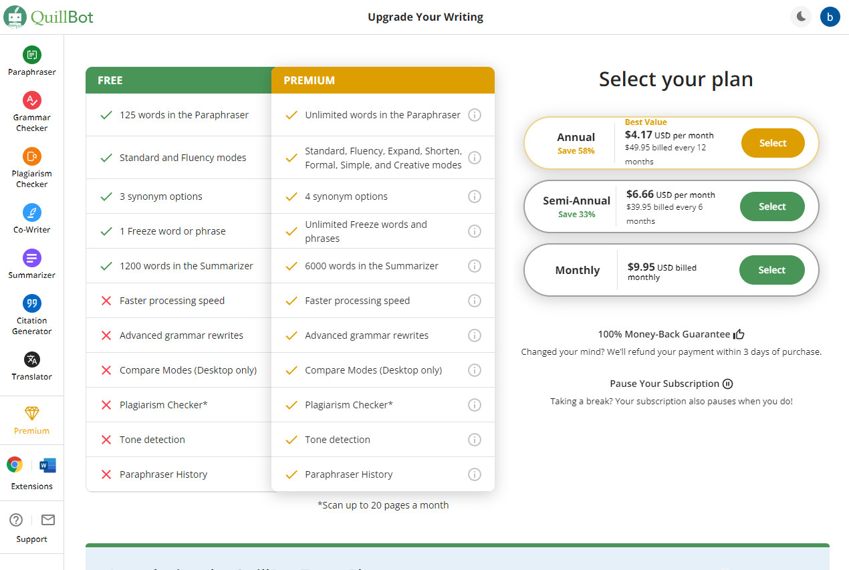This screenshot has width=849, height=570.
Task: Show info for Standard, Fluency, Expand modes
Action: click(475, 158)
